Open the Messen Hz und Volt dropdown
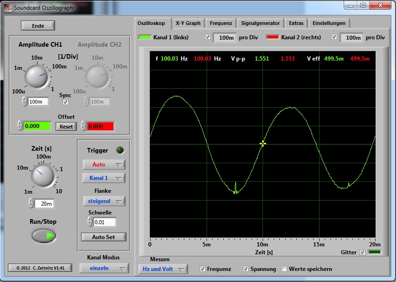 163,269
